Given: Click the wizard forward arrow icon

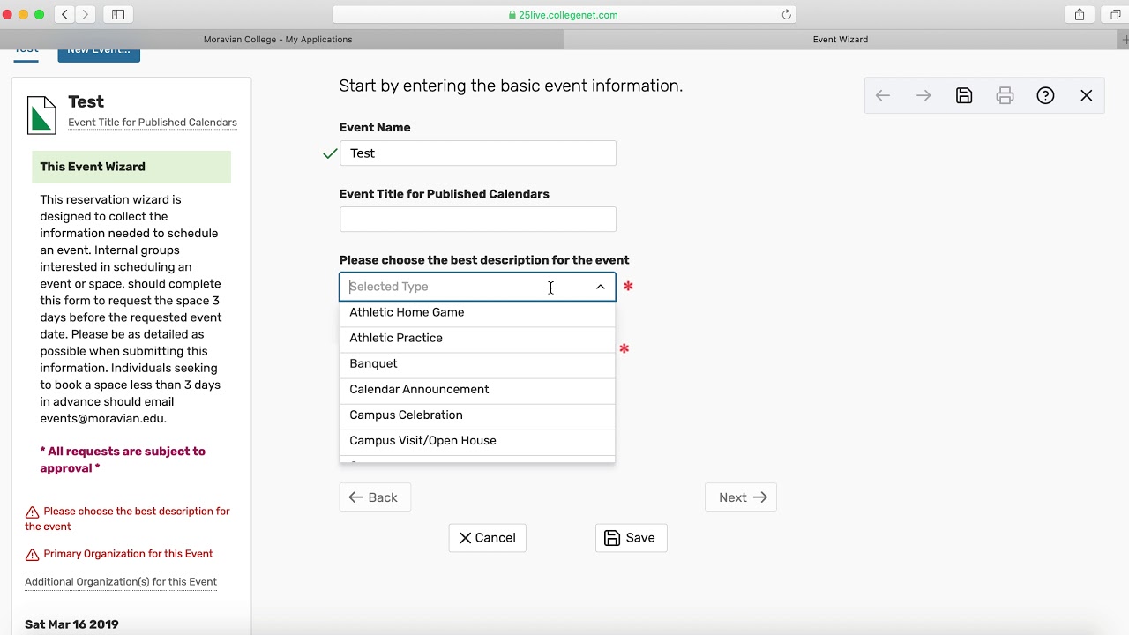Looking at the screenshot, I should pos(923,96).
